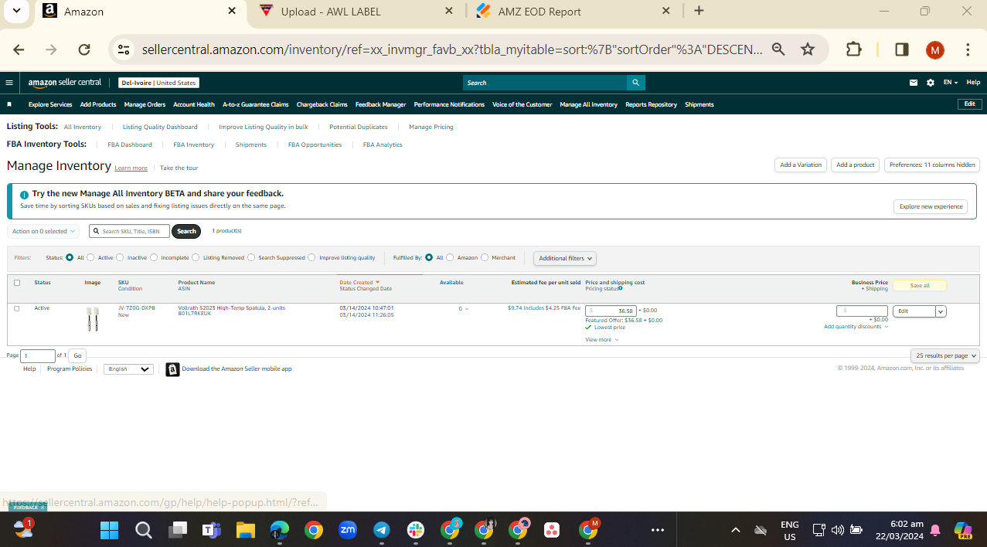The width and height of the screenshot is (987, 547).
Task: Open Chrome side panel icon
Action: tap(901, 49)
